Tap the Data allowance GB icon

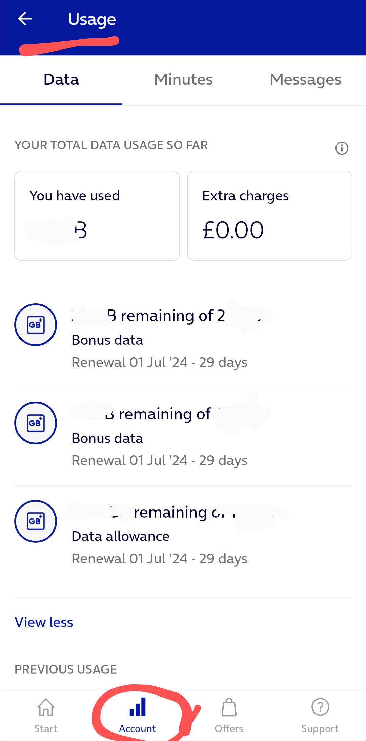(x=36, y=521)
